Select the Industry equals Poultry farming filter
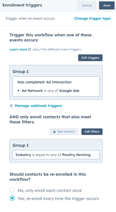 pos(56,155)
